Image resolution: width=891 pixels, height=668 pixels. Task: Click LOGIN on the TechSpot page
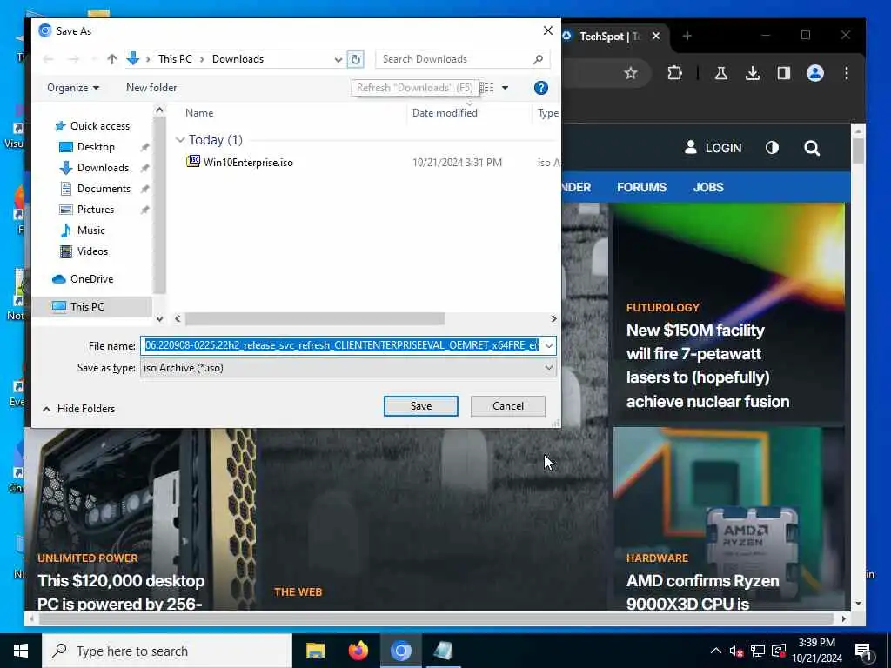(x=713, y=148)
